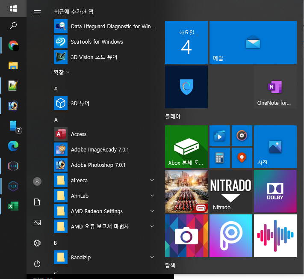The height and width of the screenshot is (279, 304).
Task: Click the 최근에 추가한 앱 heading
Action: coord(74,12)
